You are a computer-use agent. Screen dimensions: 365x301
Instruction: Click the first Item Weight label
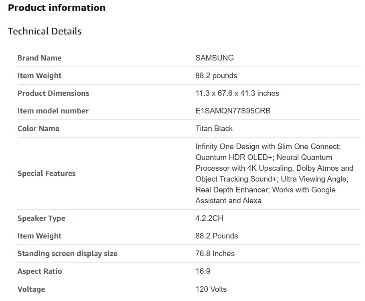39,75
